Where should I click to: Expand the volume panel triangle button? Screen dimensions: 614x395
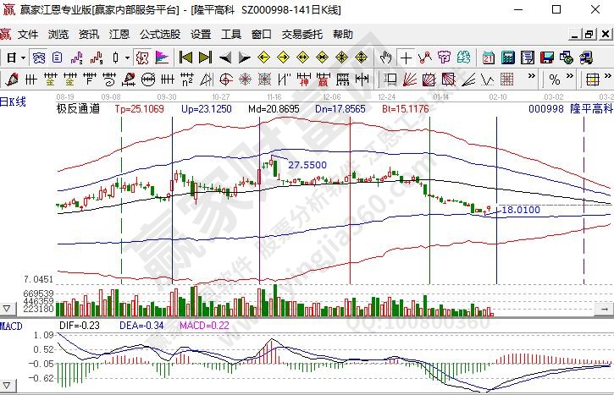coord(8,308)
